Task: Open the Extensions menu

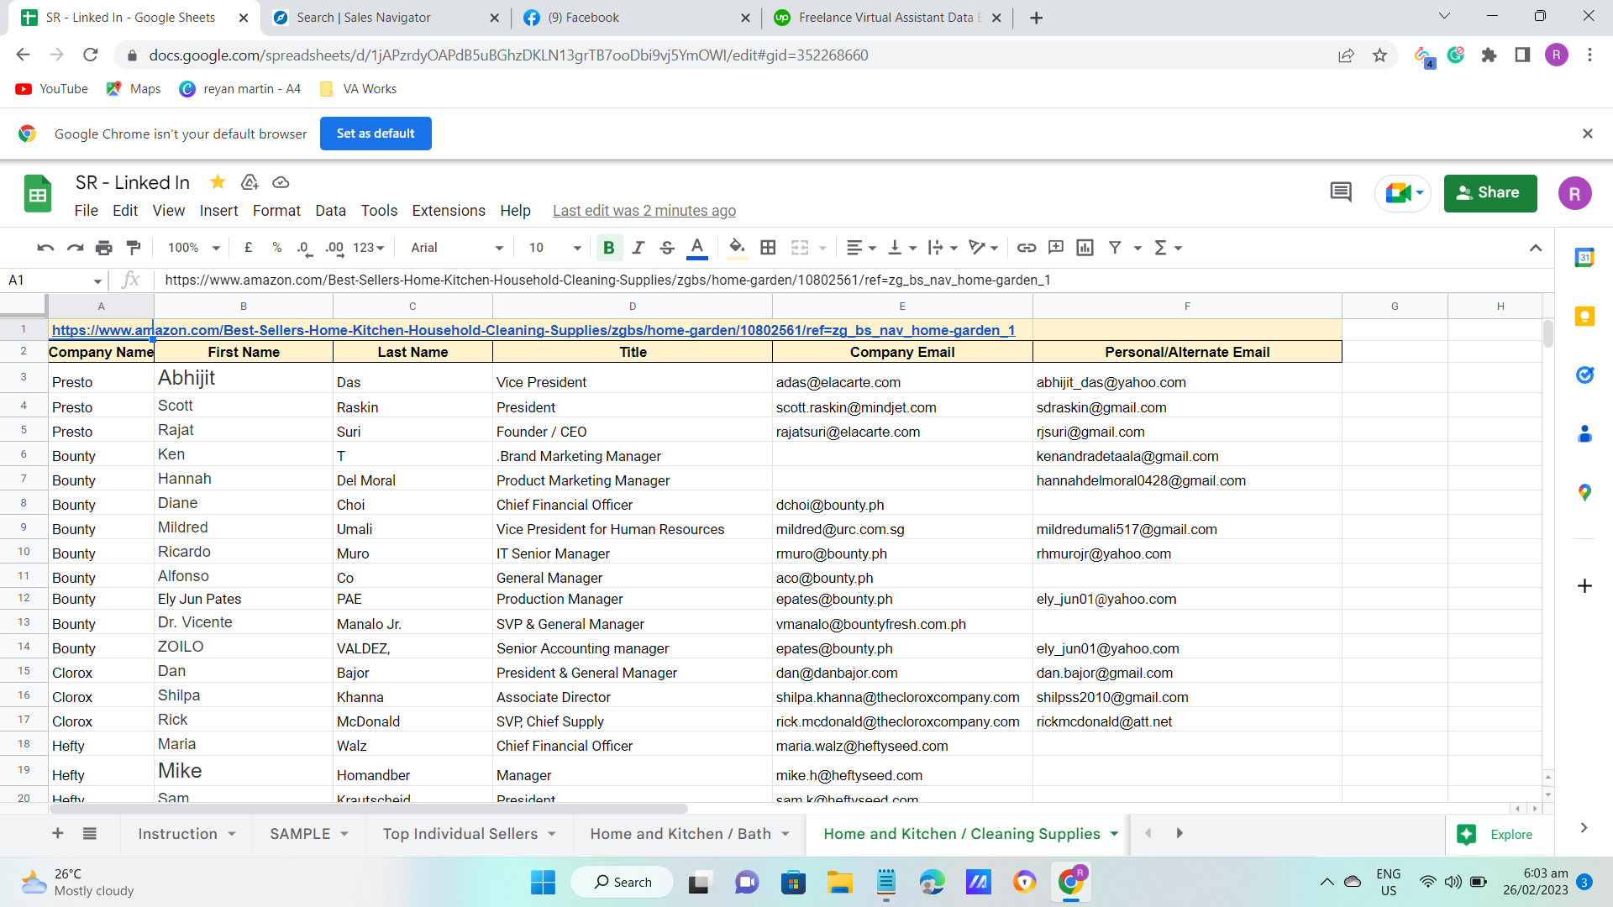Action: coord(448,211)
